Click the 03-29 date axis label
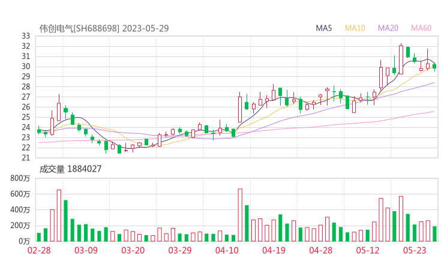 [x=180, y=250]
